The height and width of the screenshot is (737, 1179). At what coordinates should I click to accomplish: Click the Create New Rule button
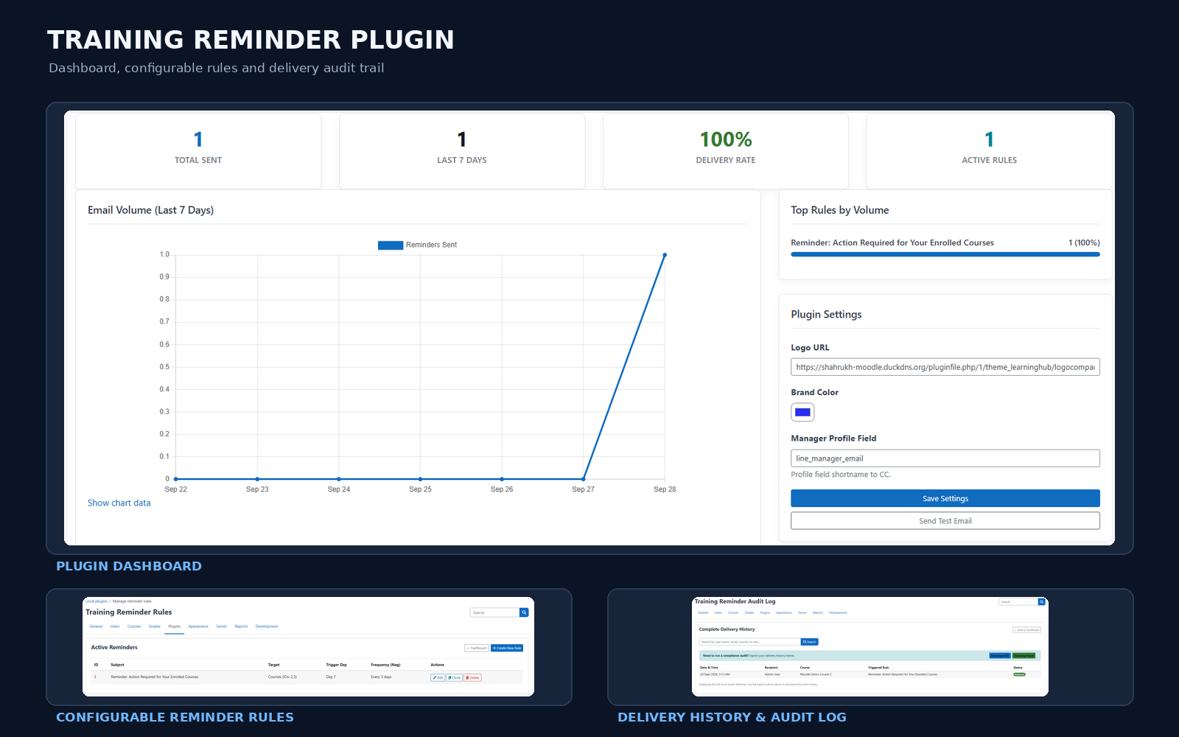click(507, 648)
